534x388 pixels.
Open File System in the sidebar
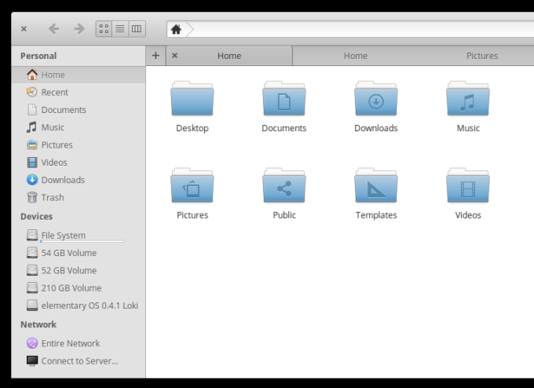(x=79, y=236)
